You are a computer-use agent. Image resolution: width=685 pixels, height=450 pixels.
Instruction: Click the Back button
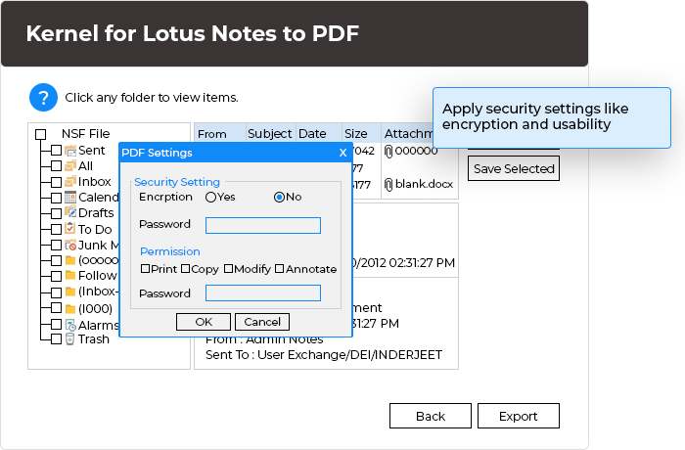(431, 416)
